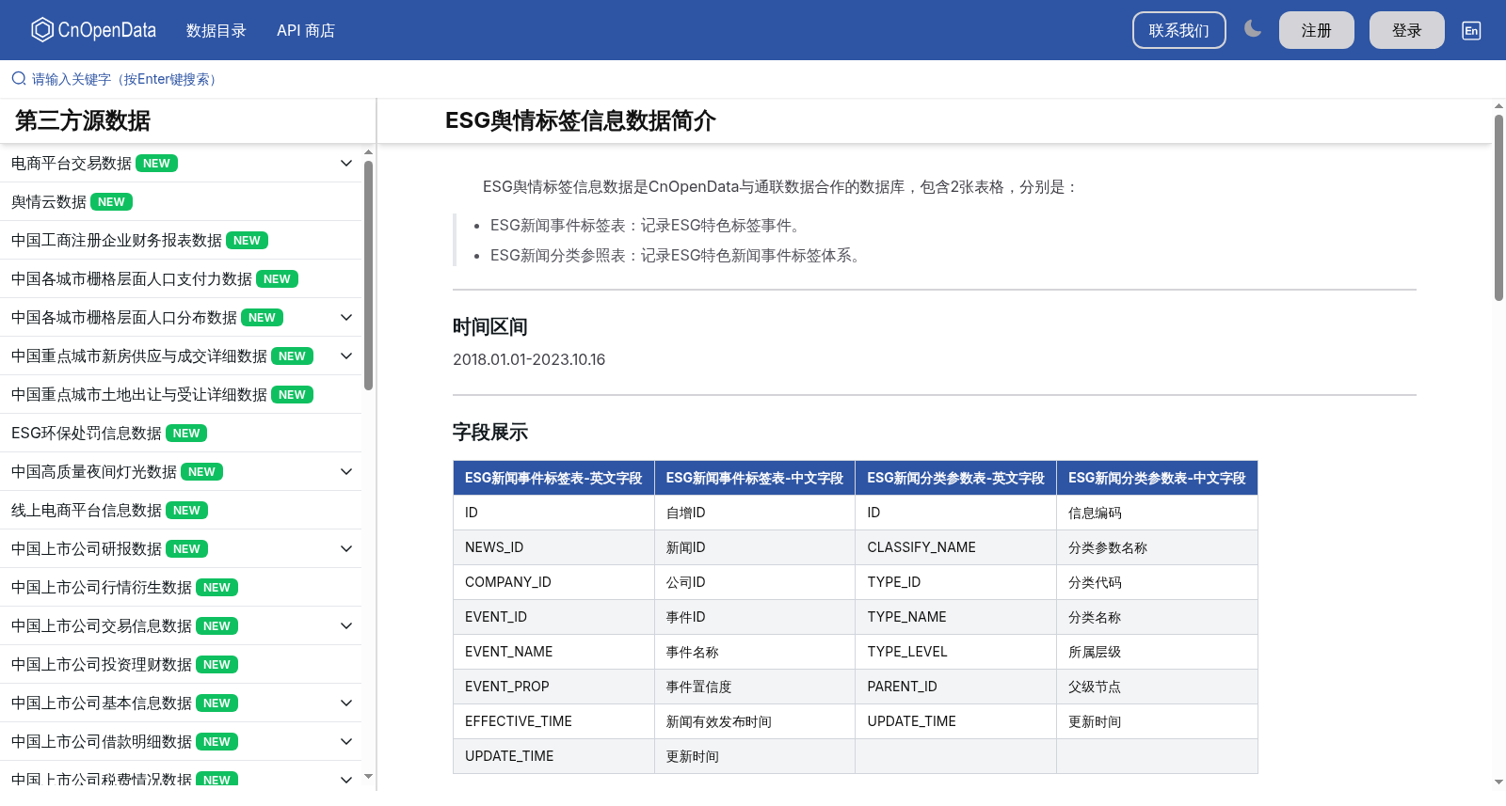The width and height of the screenshot is (1506, 806).
Task: Click the 字段展示 heading
Action: (490, 432)
